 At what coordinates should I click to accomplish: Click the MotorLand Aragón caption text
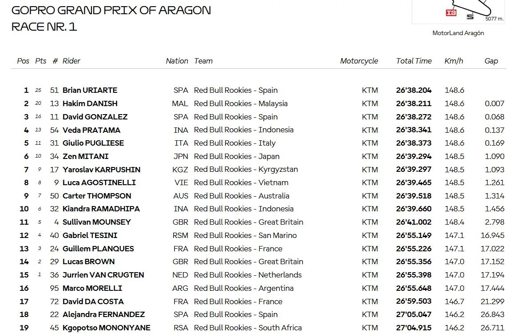(458, 33)
